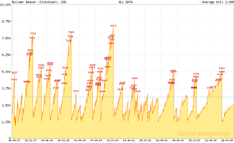Click the 8330 peak value label
Screen dimensions: 234x143
click(x=113, y=26)
